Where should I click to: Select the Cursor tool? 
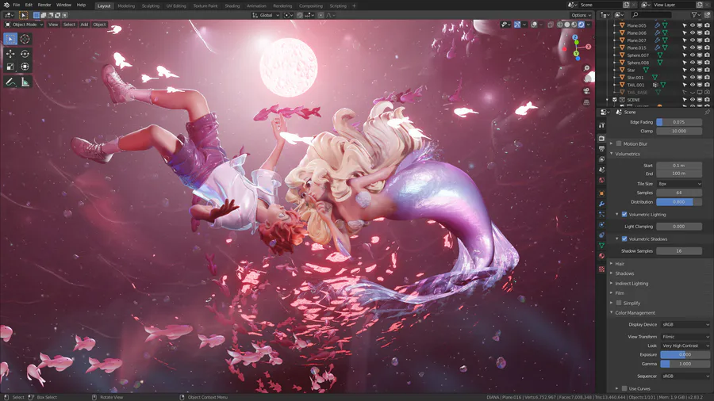(x=25, y=39)
